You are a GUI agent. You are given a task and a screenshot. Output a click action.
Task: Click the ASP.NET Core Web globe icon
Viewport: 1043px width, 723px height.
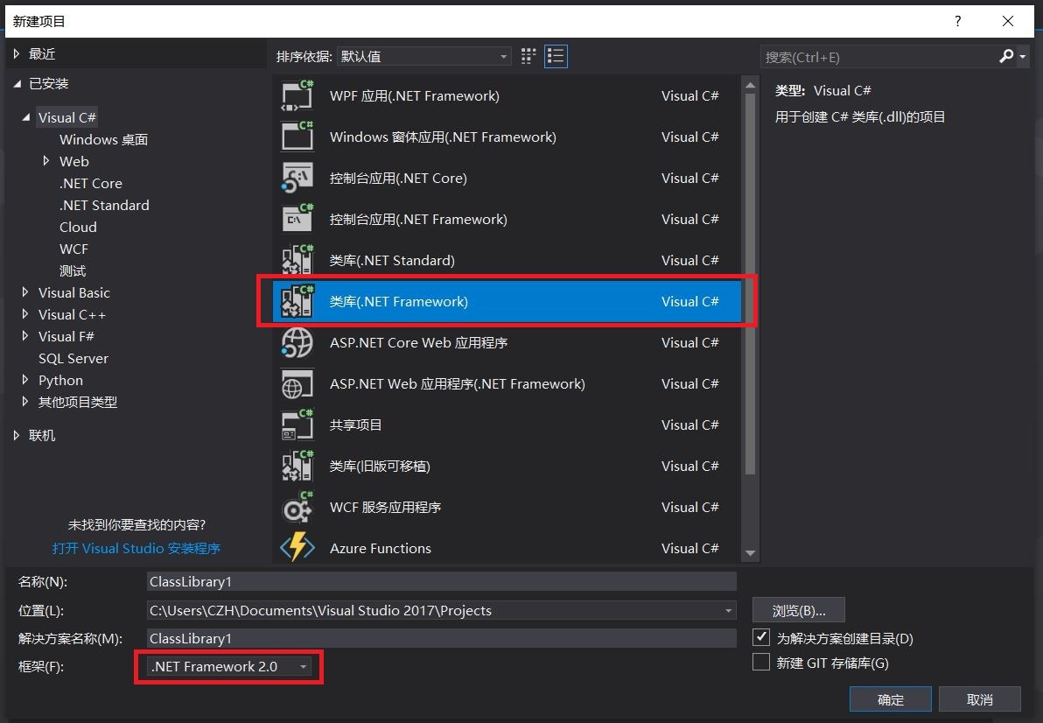coord(297,342)
